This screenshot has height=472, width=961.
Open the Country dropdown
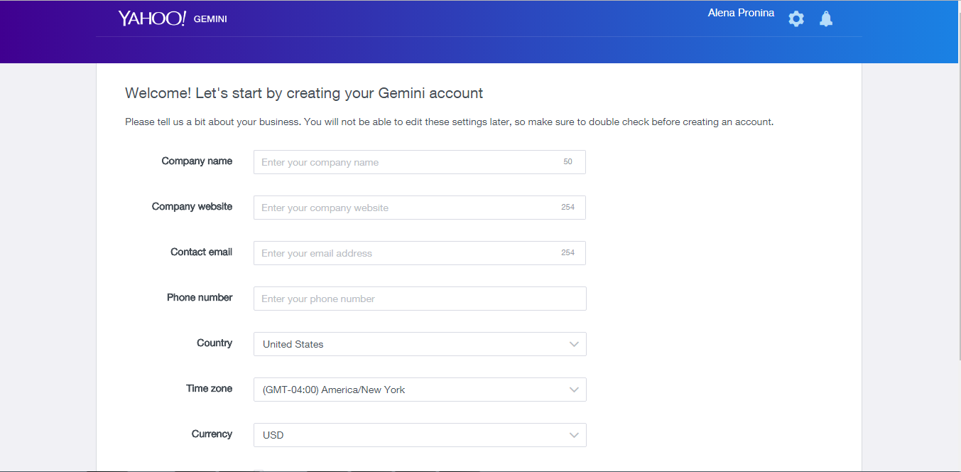[419, 344]
